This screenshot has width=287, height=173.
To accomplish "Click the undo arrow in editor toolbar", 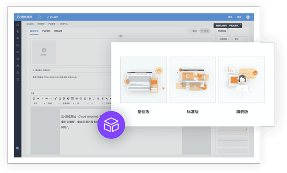I will [x=39, y=99].
